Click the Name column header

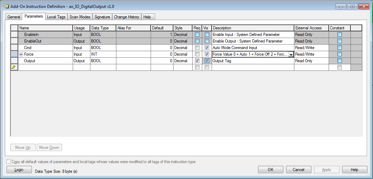45,28
